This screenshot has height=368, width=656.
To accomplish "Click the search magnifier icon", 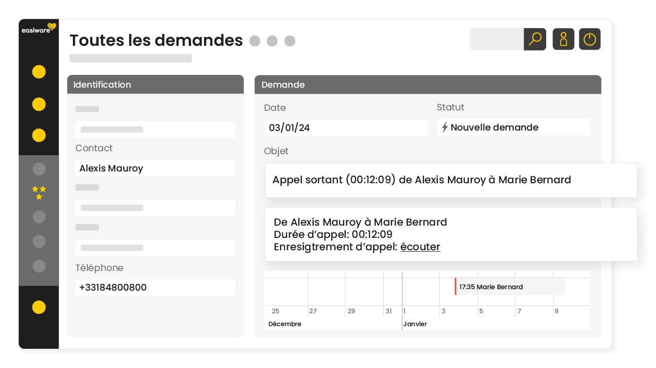I will pyautogui.click(x=535, y=39).
